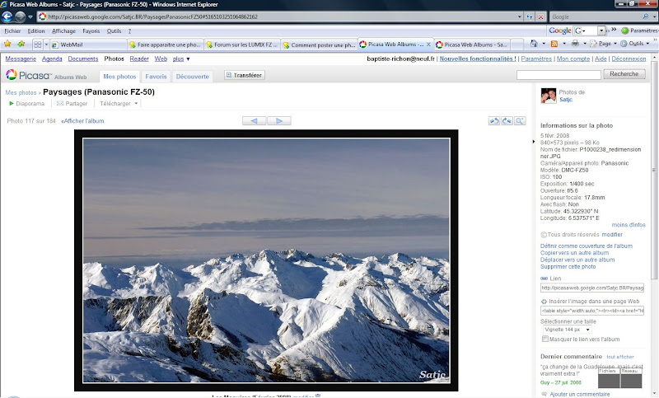Select the Découverte tab
This screenshot has height=398, width=659.
pyautogui.click(x=193, y=77)
